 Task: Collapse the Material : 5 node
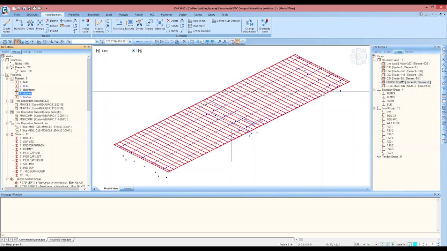point(7,78)
